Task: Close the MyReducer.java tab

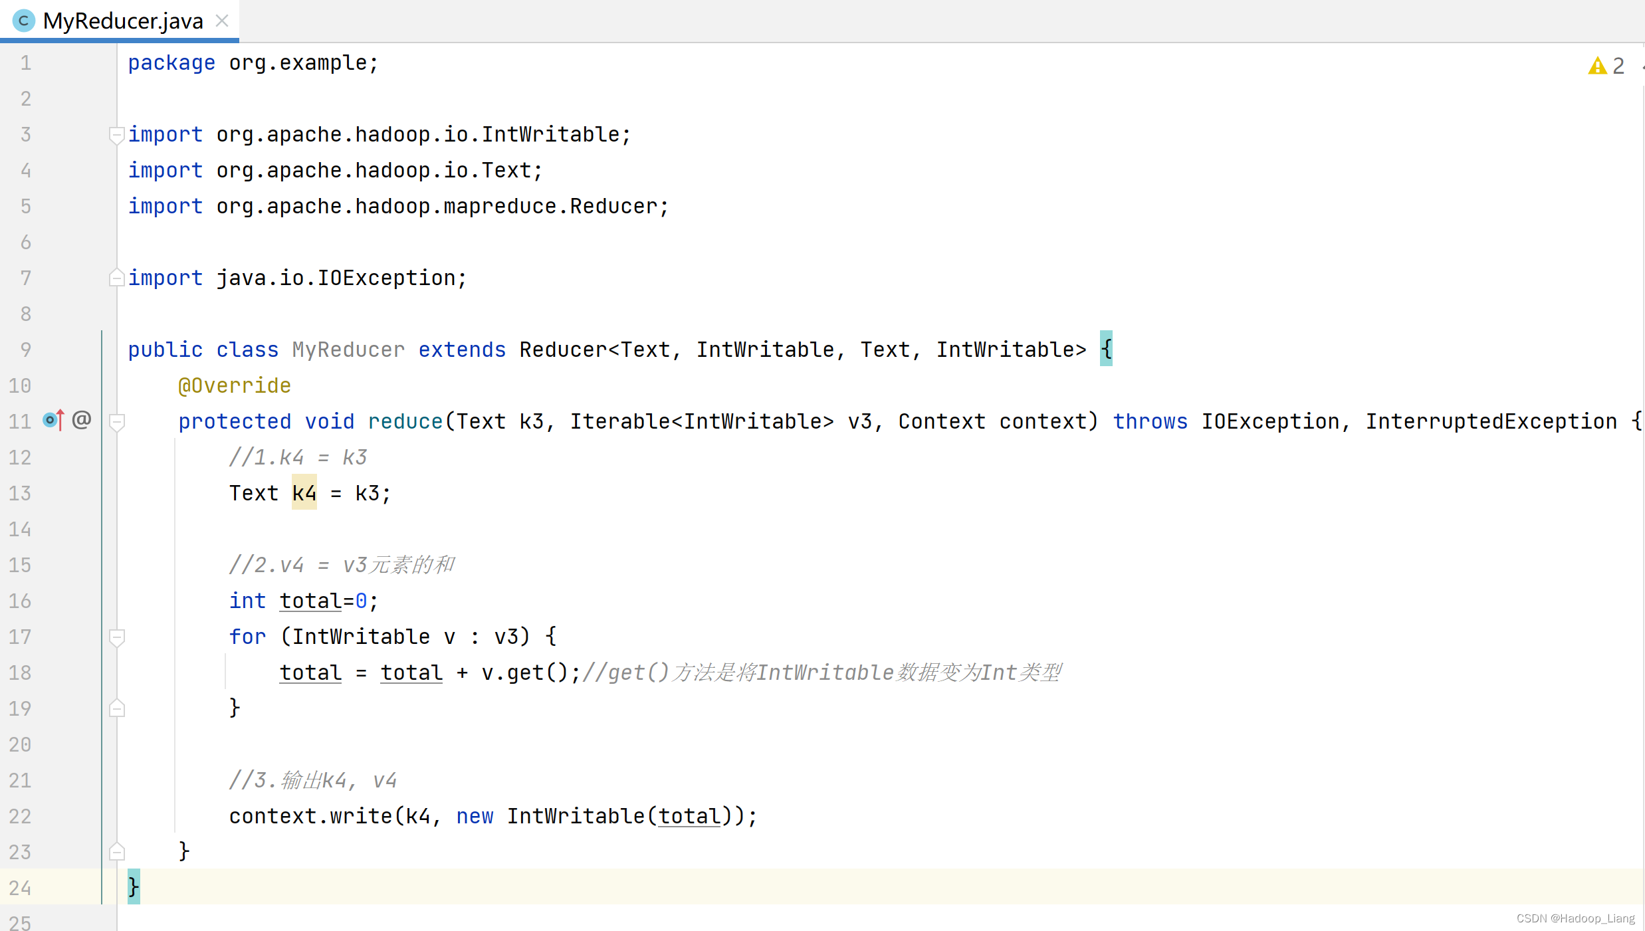Action: coord(221,21)
